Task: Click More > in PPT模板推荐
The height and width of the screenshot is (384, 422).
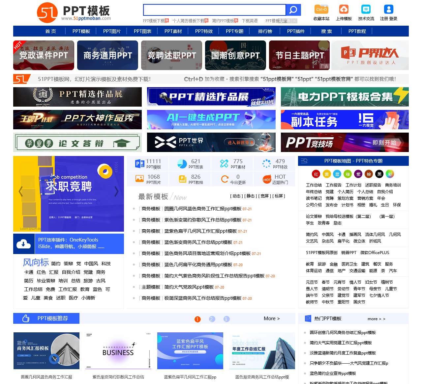Action: click(x=272, y=319)
